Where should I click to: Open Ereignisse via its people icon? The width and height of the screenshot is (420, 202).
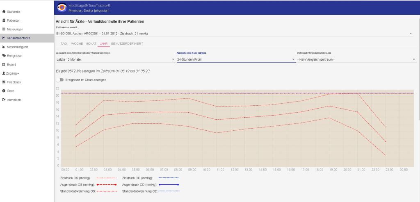[x=4, y=56]
